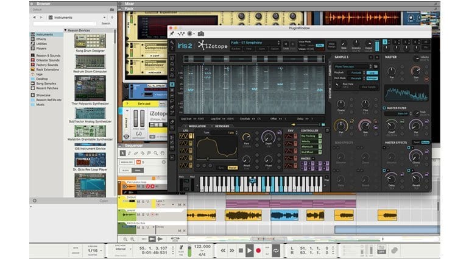Open the Pads - ET Symphony preset dropdown
The width and height of the screenshot is (469, 259).
255,43
